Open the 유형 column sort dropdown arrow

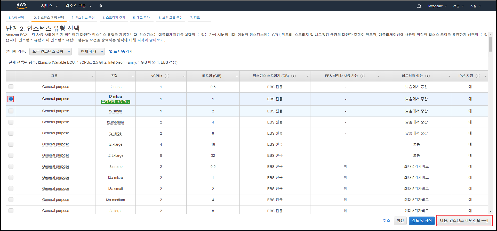[133, 76]
